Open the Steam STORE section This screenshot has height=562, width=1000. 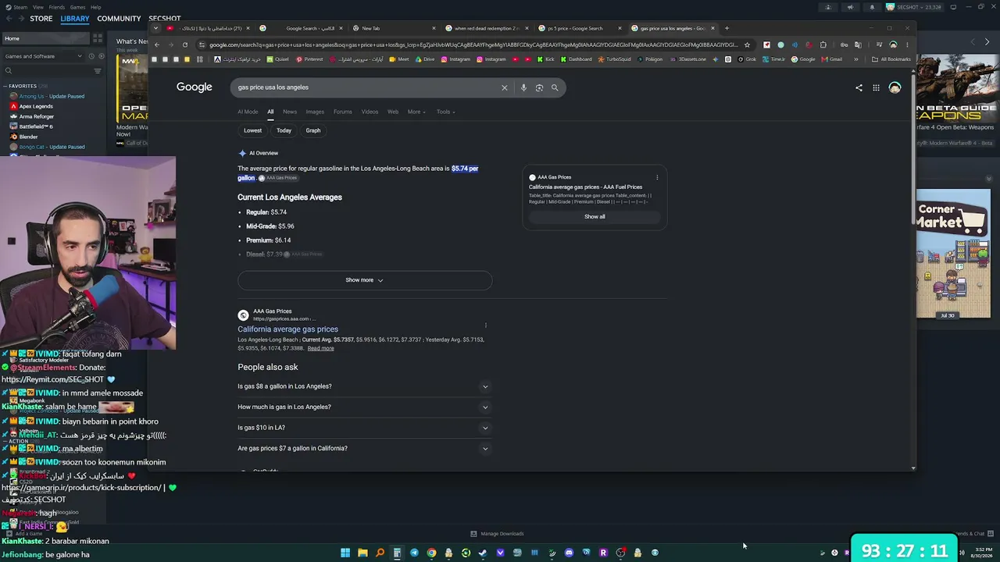pyautogui.click(x=41, y=19)
